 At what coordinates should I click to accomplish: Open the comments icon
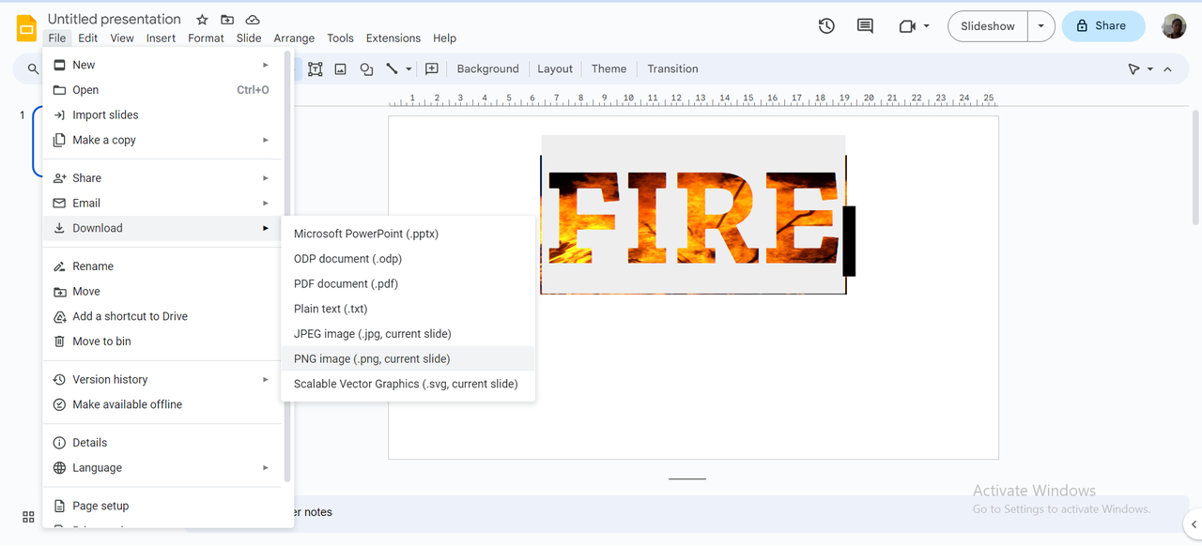[865, 26]
